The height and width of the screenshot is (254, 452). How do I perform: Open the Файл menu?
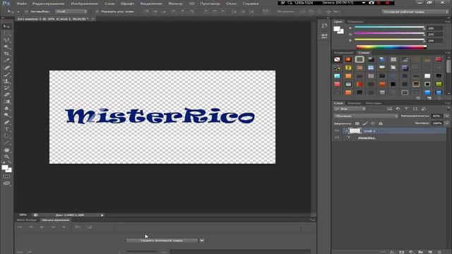[22, 4]
